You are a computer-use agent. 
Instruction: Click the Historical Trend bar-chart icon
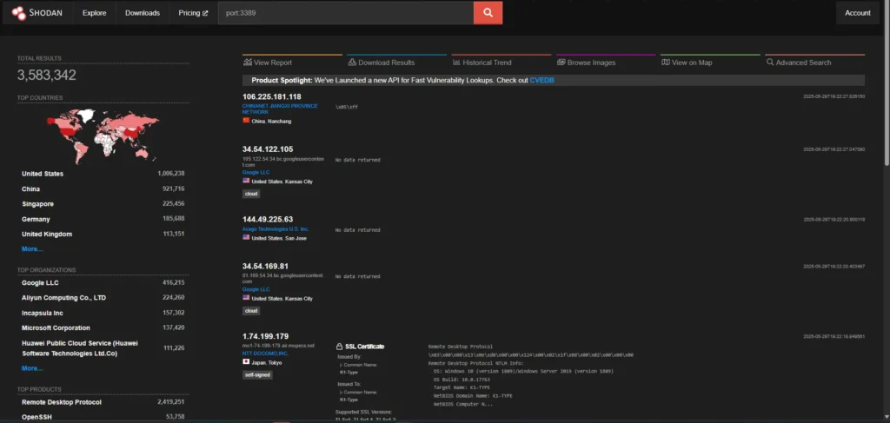tap(456, 62)
